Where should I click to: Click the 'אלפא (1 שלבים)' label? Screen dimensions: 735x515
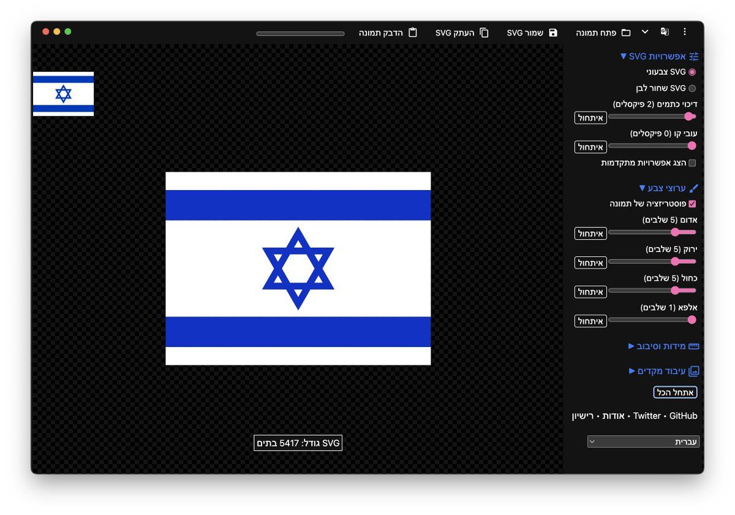pos(669,307)
